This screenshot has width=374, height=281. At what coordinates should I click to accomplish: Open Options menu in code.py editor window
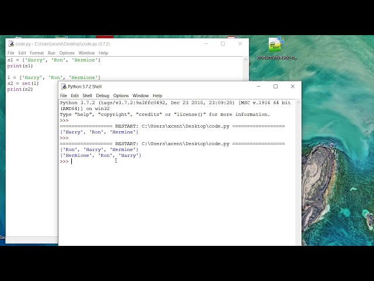click(67, 53)
